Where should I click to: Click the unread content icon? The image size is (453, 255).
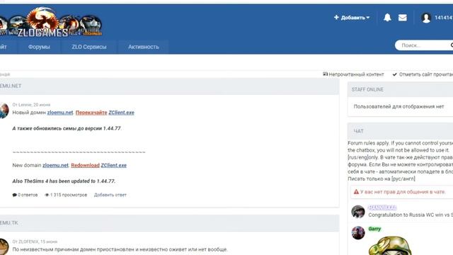(325, 74)
